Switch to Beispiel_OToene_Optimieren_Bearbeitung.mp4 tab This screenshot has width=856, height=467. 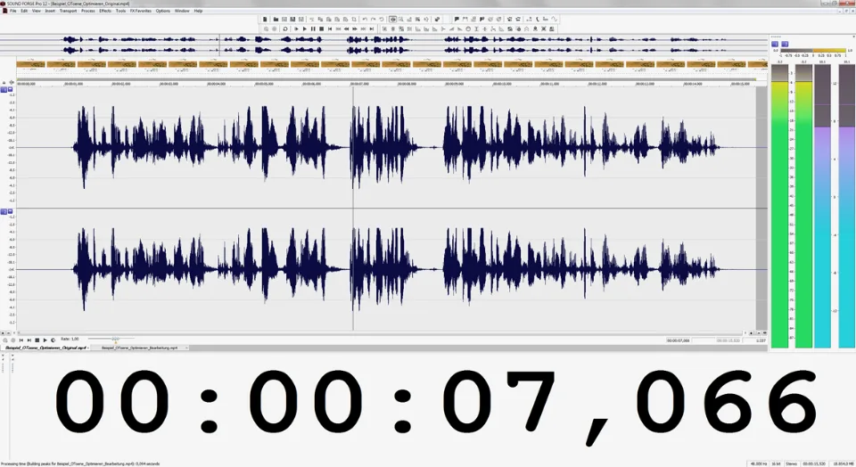(x=139, y=348)
